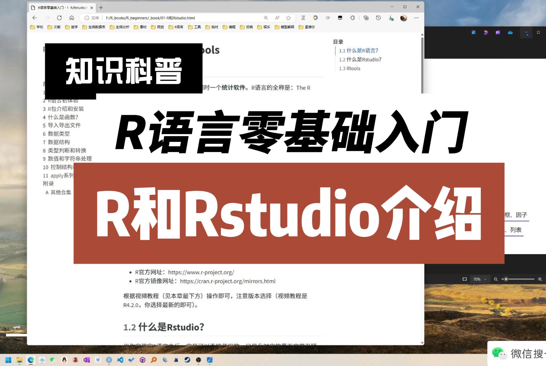546x366 pixels.
Task: Click zoom in magnifier in background window
Action: tap(540, 279)
